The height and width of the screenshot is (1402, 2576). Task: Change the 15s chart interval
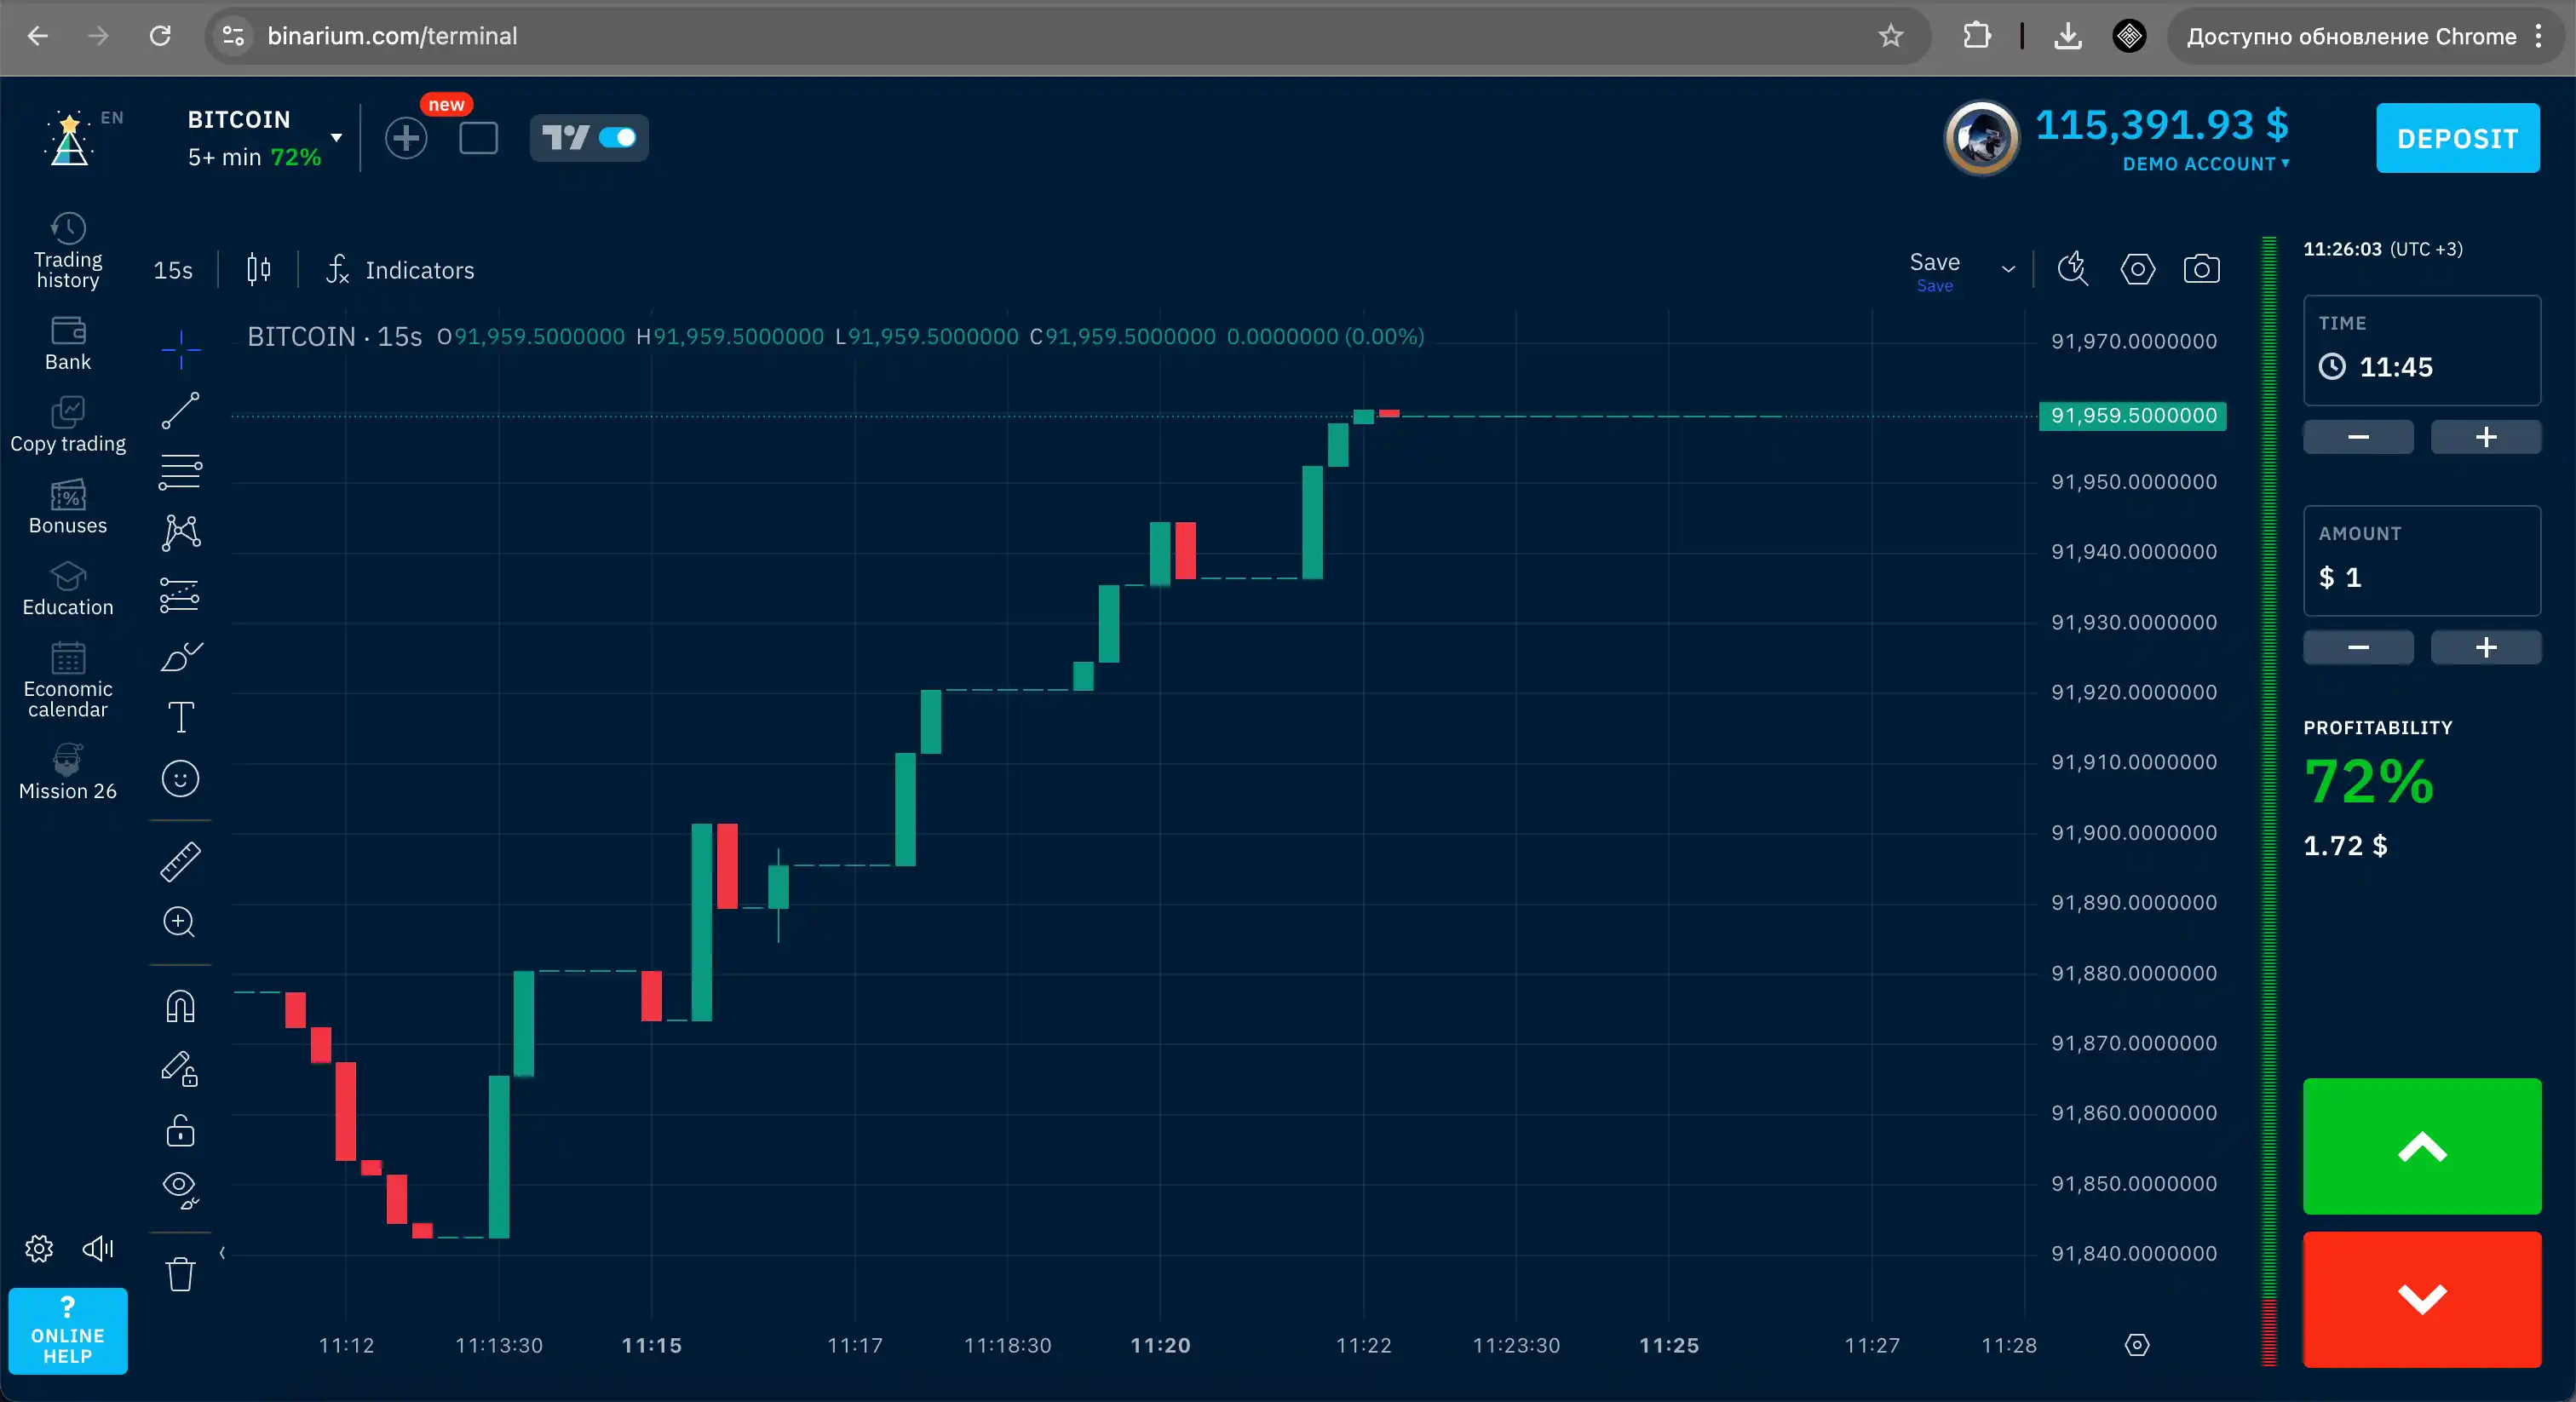(x=173, y=270)
